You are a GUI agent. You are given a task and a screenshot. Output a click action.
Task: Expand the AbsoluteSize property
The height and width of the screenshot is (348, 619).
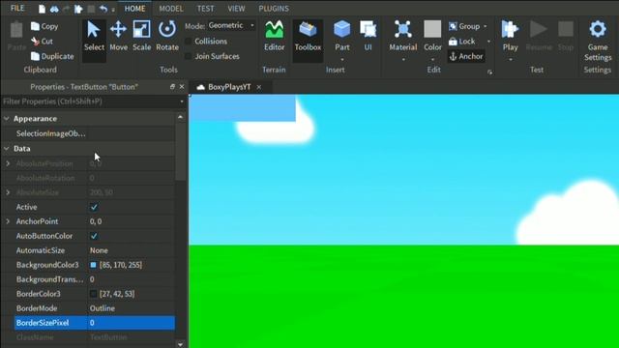coord(8,192)
